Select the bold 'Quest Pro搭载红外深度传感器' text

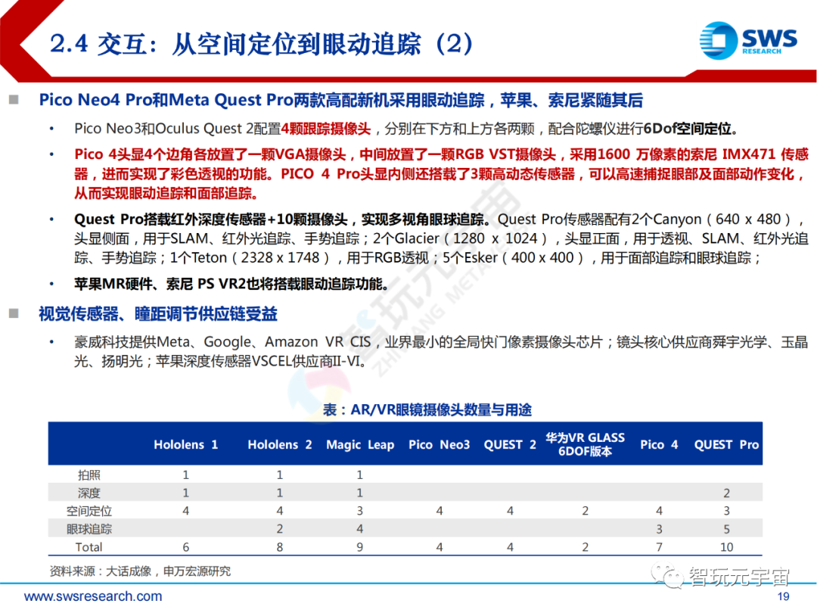282,219
